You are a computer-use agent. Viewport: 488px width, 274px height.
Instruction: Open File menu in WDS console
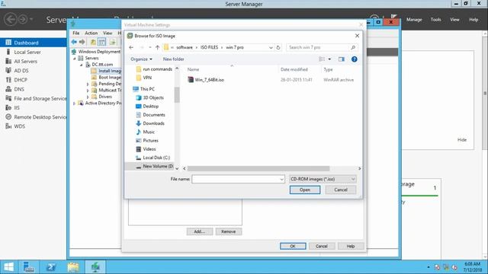(x=76, y=33)
